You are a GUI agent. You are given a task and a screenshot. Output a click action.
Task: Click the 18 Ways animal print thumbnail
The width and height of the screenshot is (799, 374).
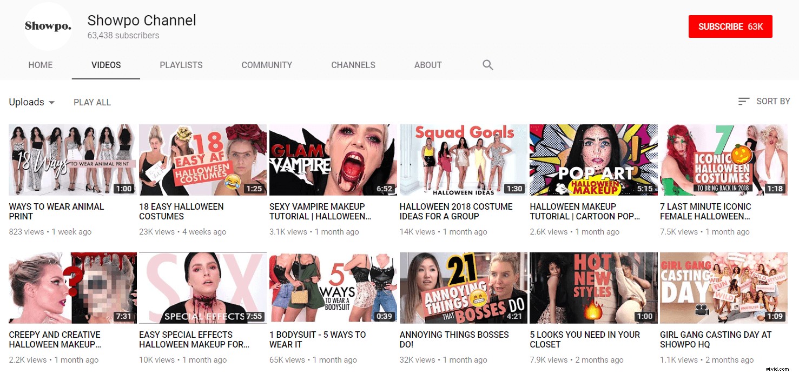click(72, 159)
